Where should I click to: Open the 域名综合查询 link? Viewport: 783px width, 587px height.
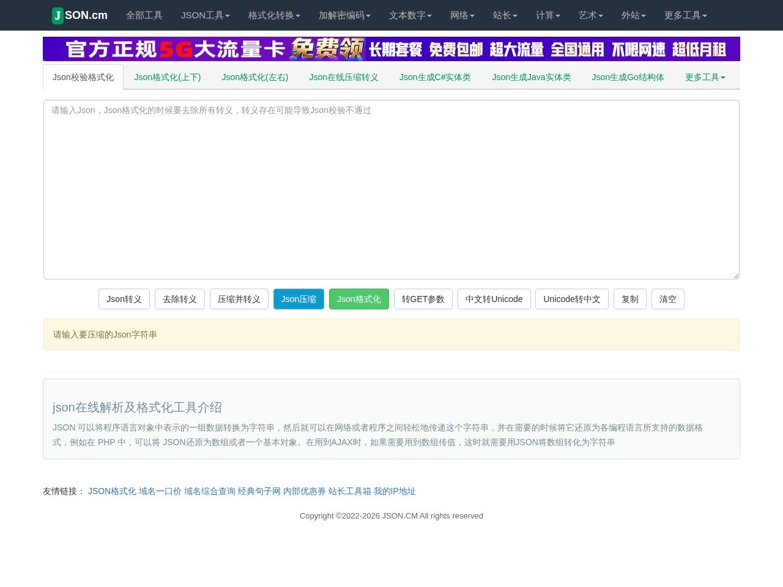coord(210,491)
